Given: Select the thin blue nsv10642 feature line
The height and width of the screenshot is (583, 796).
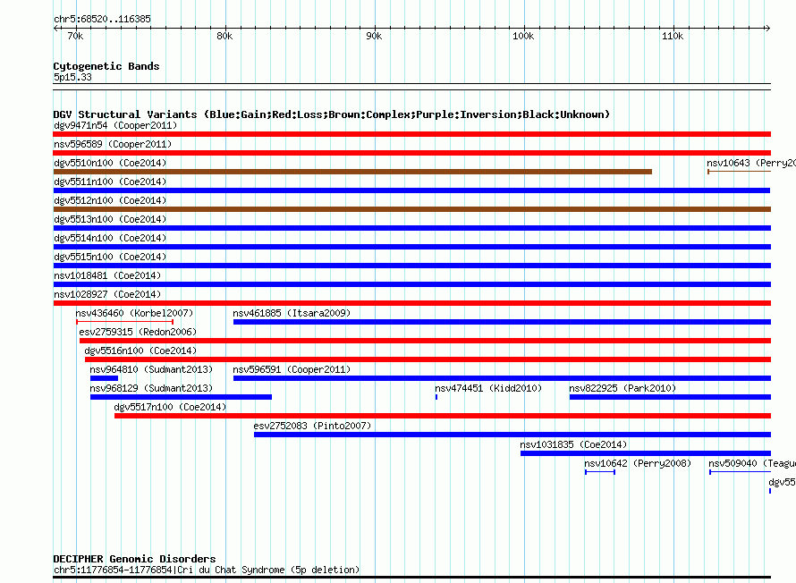Looking at the screenshot, I should click(600, 472).
